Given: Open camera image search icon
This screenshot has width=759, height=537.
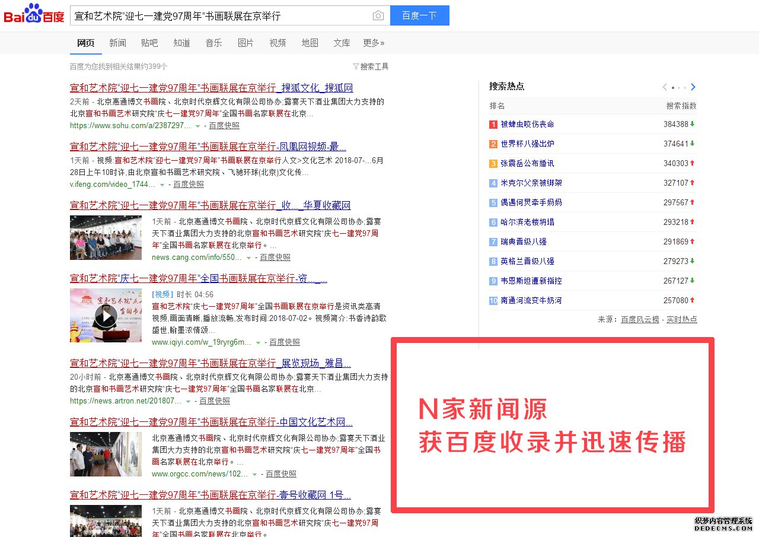Looking at the screenshot, I should (x=378, y=16).
